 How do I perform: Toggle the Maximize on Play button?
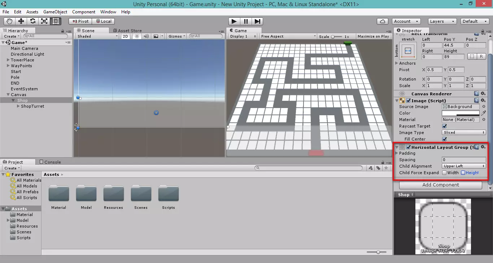(373, 36)
